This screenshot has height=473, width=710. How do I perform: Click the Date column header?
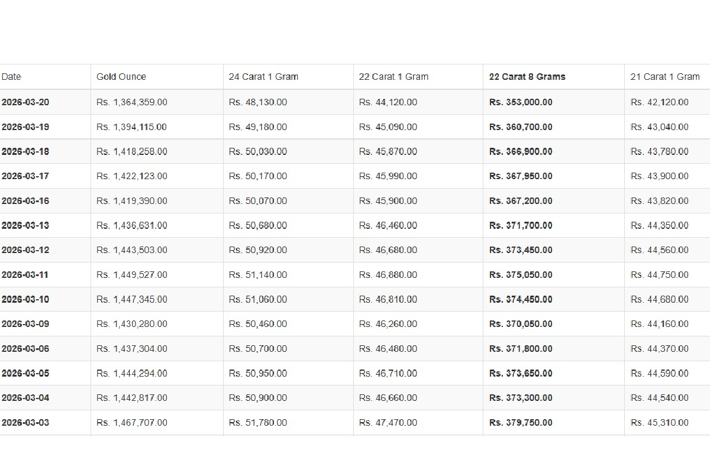(11, 77)
